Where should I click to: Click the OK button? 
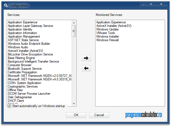click(76, 115)
